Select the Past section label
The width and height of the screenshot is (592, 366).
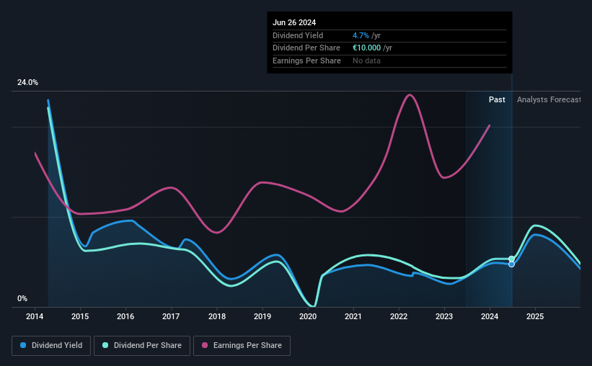[x=497, y=99]
